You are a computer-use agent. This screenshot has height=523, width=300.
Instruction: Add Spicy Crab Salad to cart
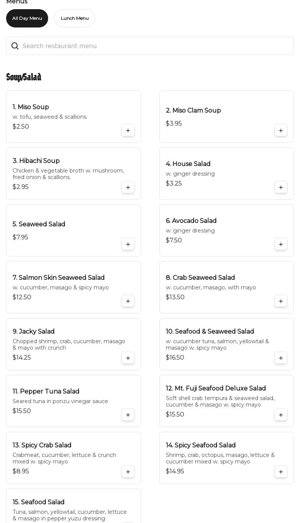pos(128,472)
